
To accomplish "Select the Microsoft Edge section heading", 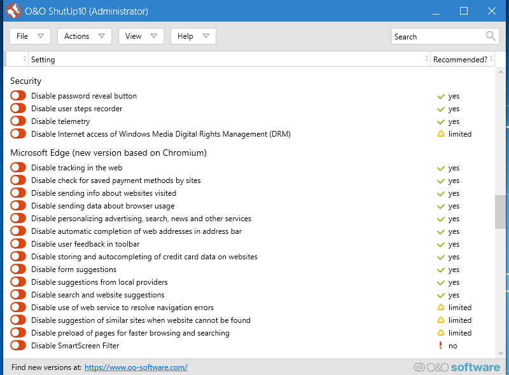I will [108, 153].
